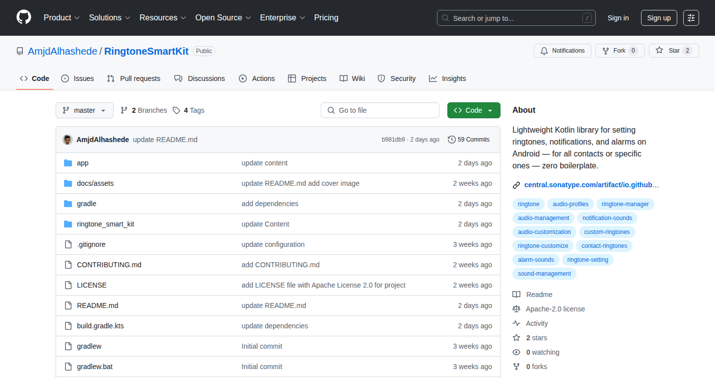Click the repository icon before AmjdAlhashede
Viewport: 715px width, 378px height.
(x=20, y=51)
